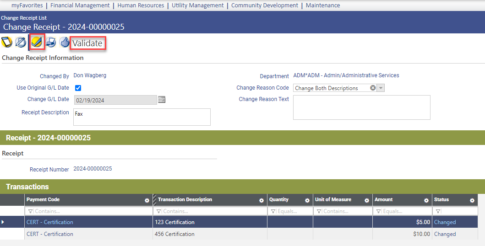Click Changed status in the 123 Certification row

coord(445,222)
